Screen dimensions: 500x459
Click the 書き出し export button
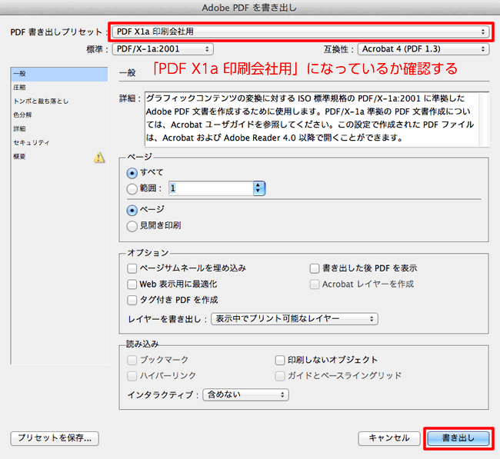[x=458, y=438]
